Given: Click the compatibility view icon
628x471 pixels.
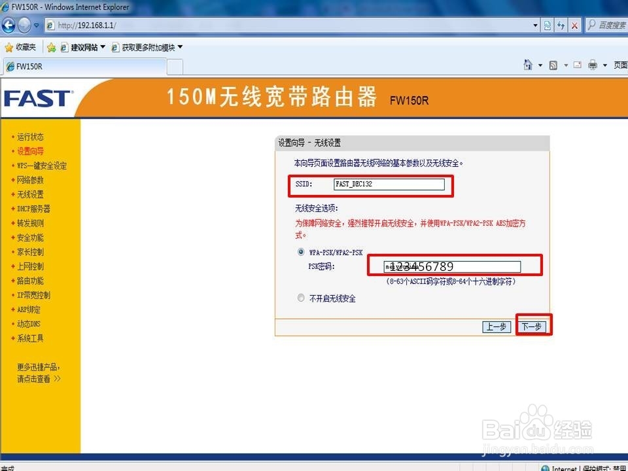Looking at the screenshot, I should point(548,26).
